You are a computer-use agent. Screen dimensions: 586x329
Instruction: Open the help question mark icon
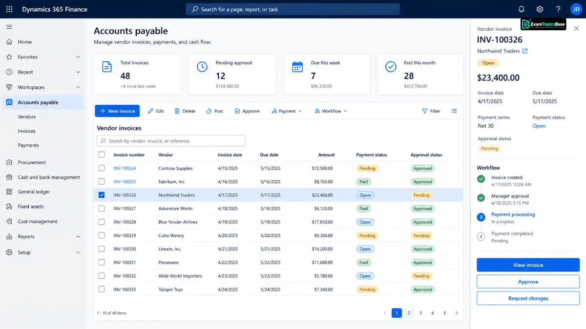pos(558,9)
